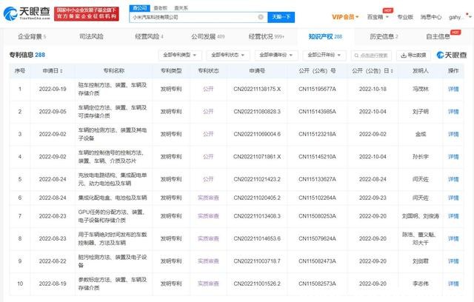Open the 公司发展 tab
Screen dimensions: 474x302
[207, 36]
